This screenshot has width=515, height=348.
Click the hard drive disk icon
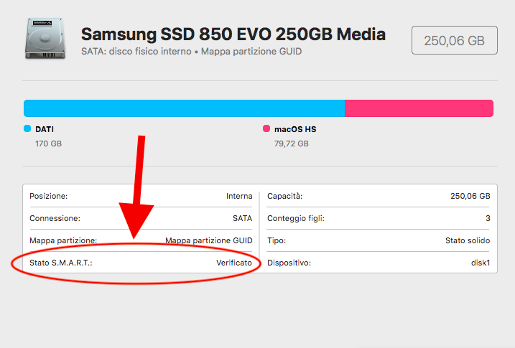pos(45,39)
